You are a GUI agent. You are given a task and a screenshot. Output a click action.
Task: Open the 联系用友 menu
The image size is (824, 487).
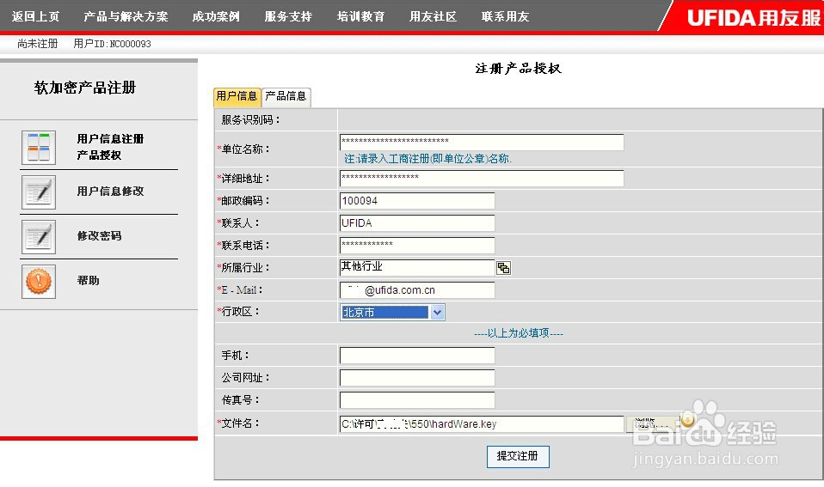[506, 16]
